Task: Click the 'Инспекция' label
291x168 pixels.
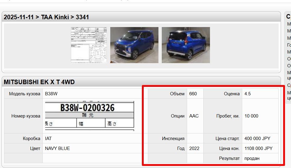Action: click(173, 139)
